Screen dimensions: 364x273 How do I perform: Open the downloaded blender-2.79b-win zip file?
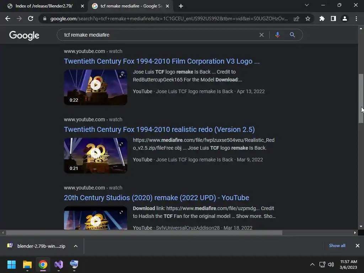[37, 246]
